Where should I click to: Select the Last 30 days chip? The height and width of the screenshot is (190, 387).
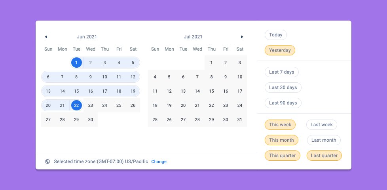pos(283,87)
